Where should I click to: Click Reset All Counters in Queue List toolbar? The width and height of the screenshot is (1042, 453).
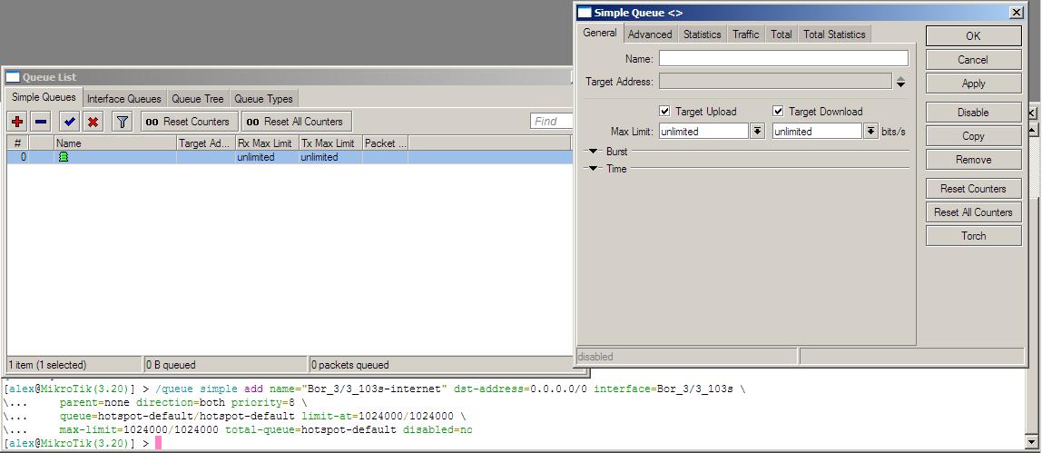tap(297, 122)
